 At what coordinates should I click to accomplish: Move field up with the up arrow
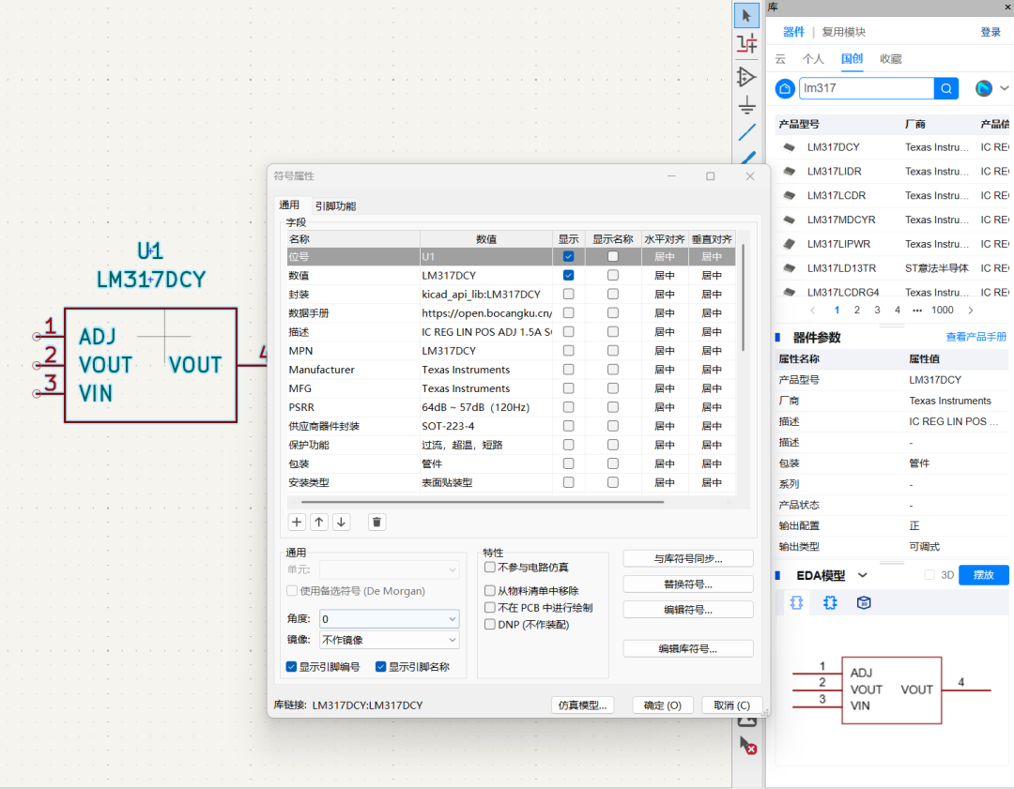[x=319, y=523]
